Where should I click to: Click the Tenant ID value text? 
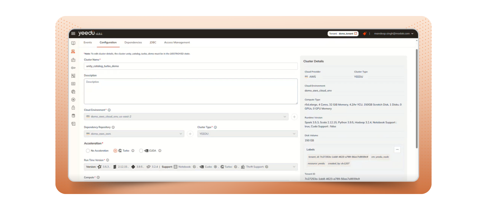(332, 179)
